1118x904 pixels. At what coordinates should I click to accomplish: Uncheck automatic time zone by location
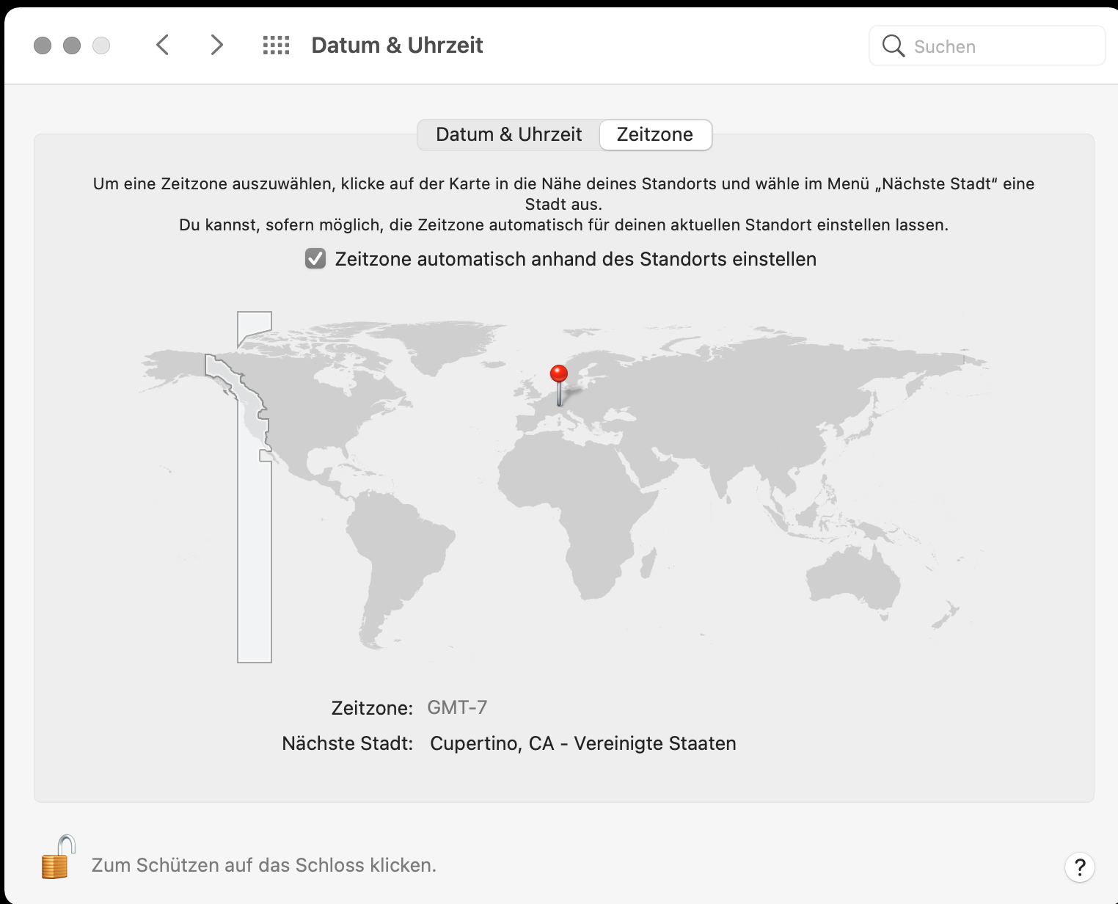(315, 258)
